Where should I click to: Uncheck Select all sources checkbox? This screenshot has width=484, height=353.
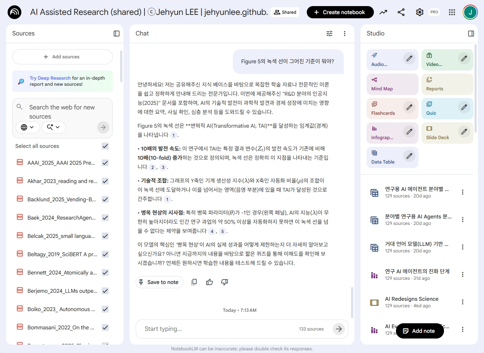[x=105, y=146]
